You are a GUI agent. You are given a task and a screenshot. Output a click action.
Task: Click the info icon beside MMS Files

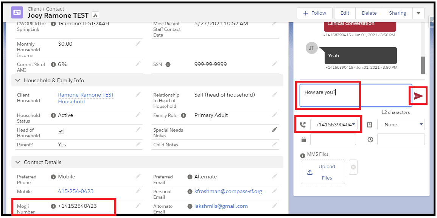coord(302,156)
